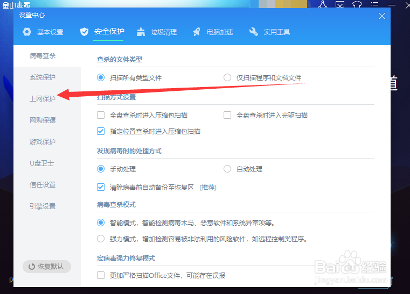Click the 病毒查杀模式 heading
The width and height of the screenshot is (410, 294).
(116, 205)
